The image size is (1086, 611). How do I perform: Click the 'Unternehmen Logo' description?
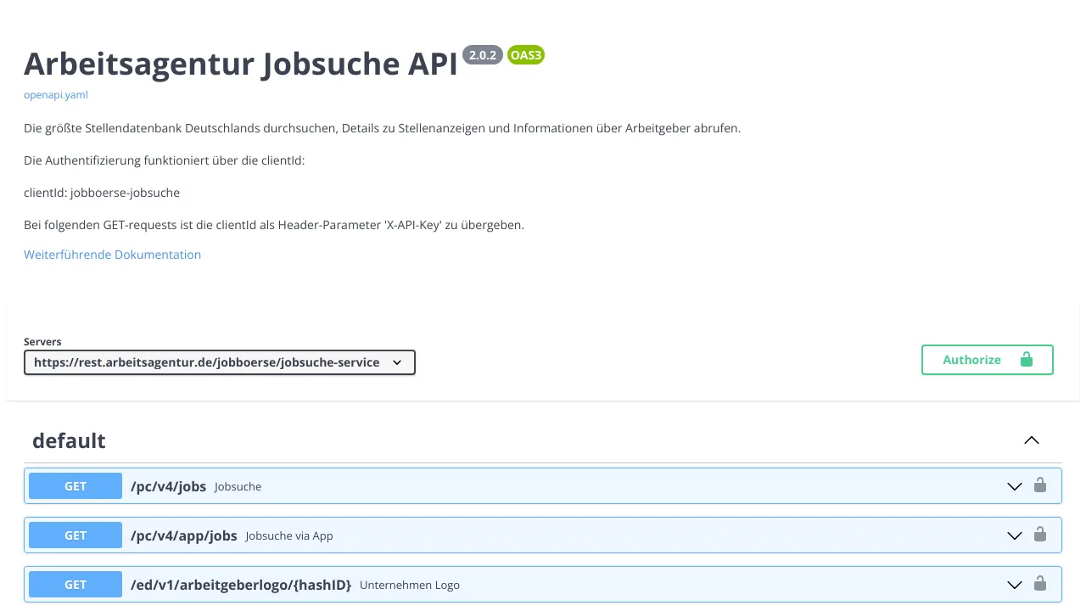point(410,585)
